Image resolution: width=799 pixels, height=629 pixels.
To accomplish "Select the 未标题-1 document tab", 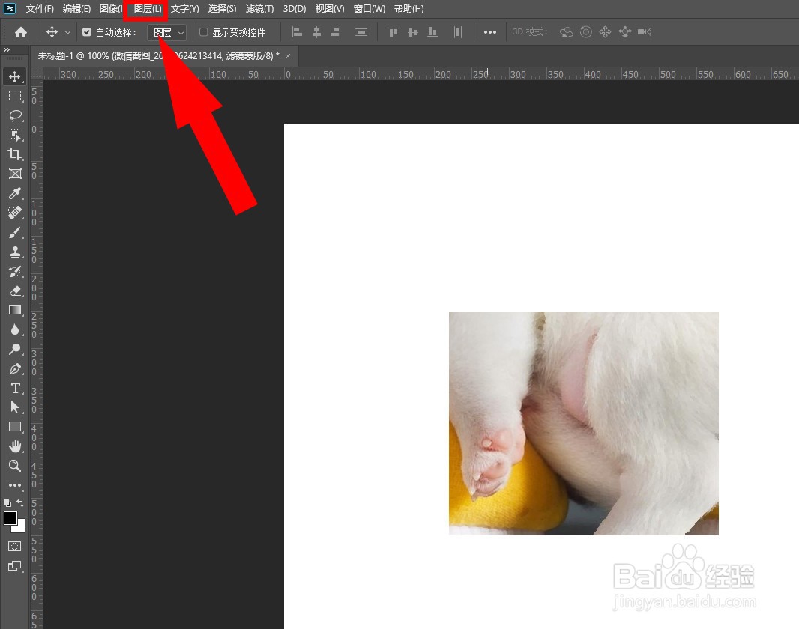I will tap(158, 56).
